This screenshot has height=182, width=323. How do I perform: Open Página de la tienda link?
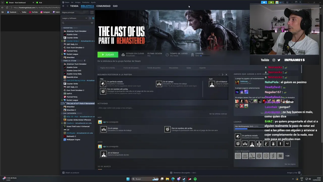pos(107,68)
